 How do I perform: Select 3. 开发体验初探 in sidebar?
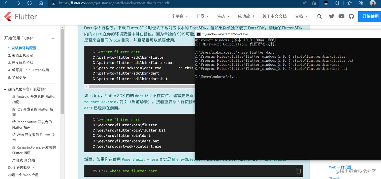coord(21,62)
